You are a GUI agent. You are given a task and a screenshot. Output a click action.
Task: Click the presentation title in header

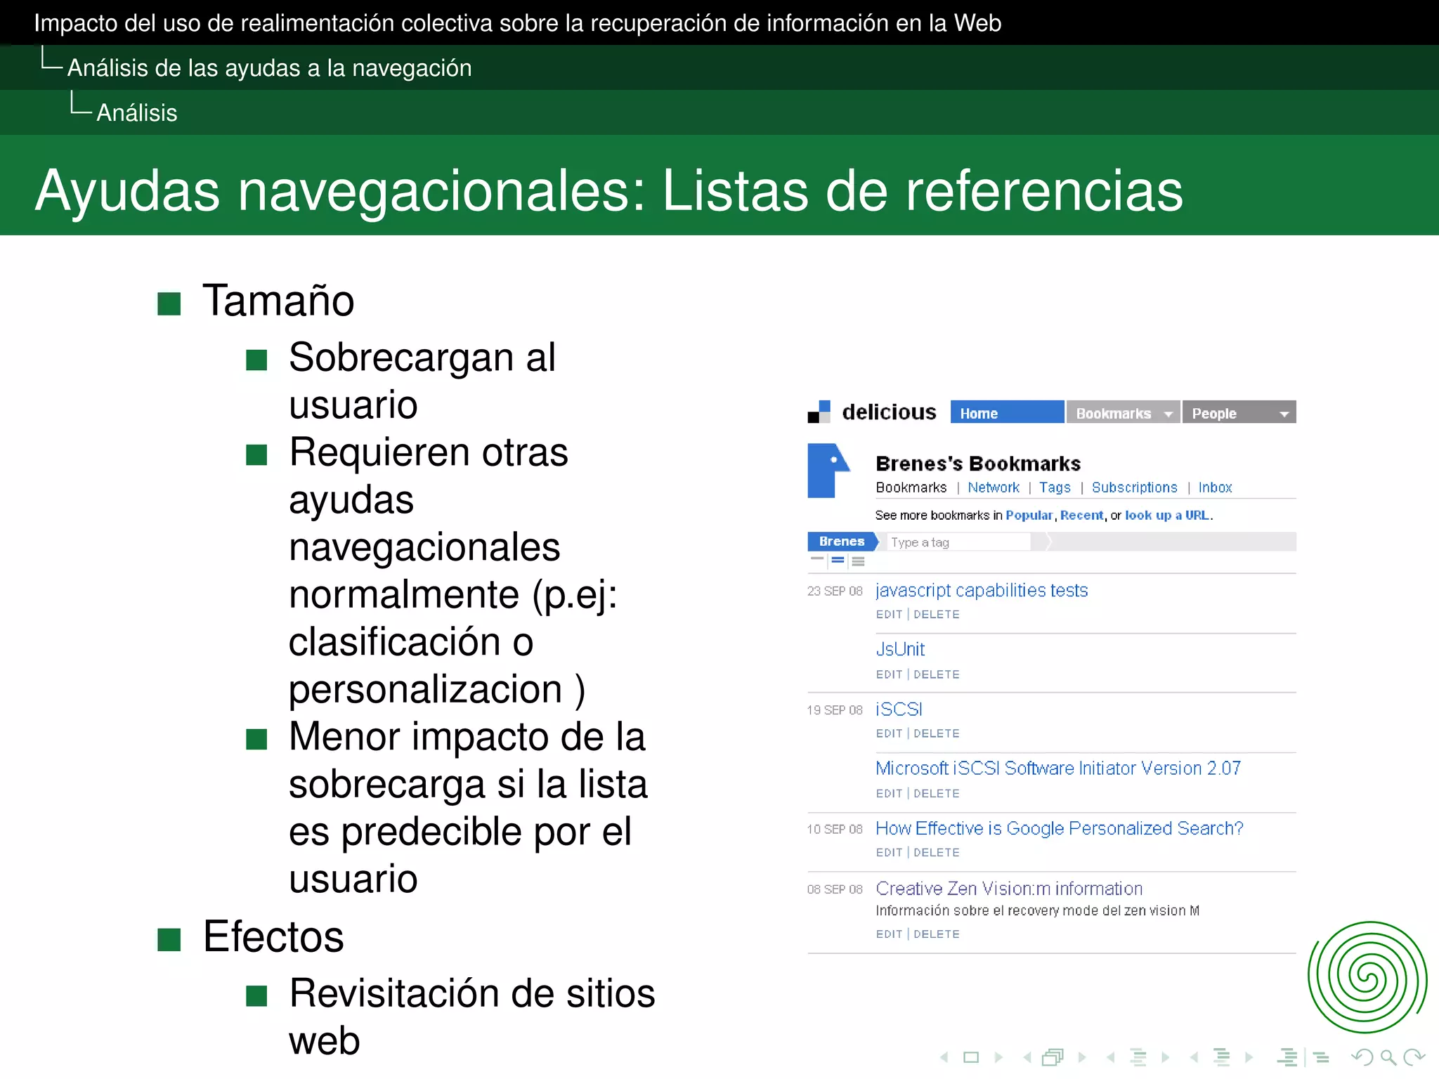coord(518,23)
